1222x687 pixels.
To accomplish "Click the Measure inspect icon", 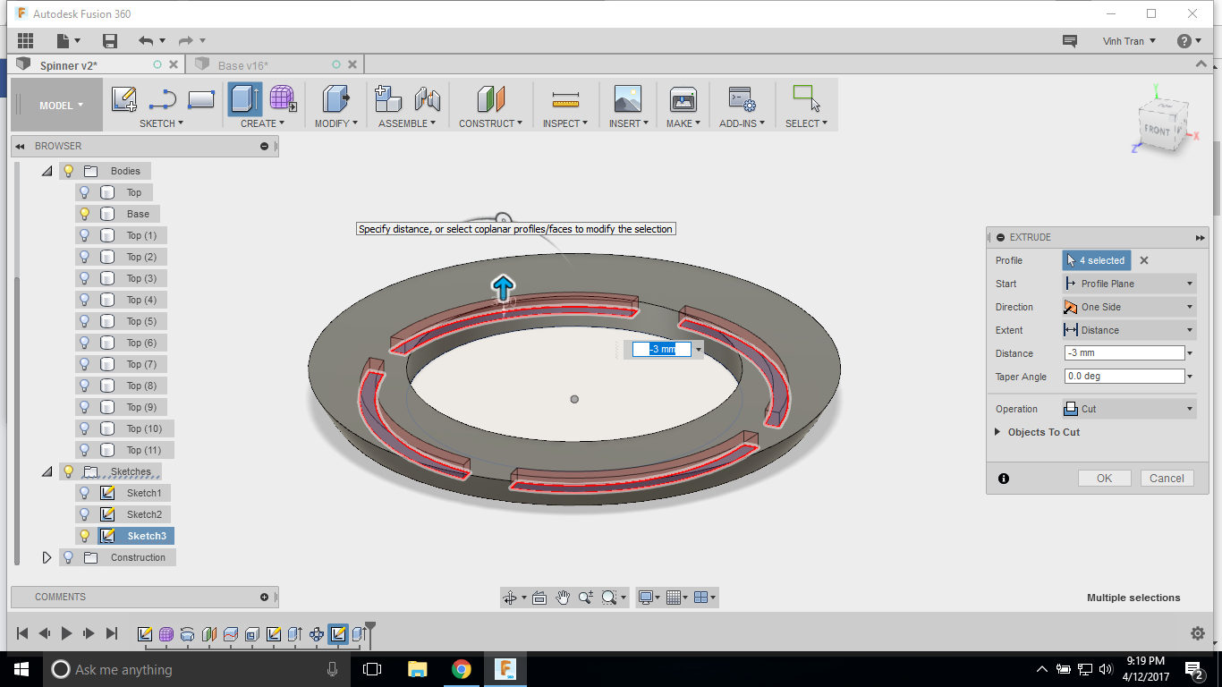I will [565, 99].
